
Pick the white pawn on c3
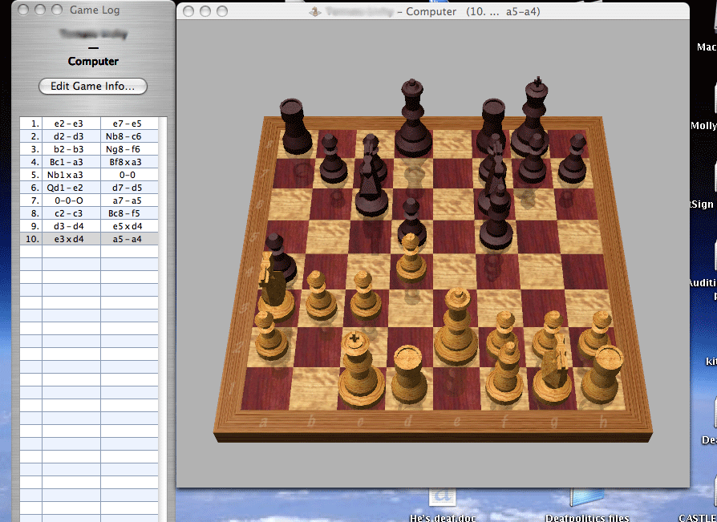[364, 296]
